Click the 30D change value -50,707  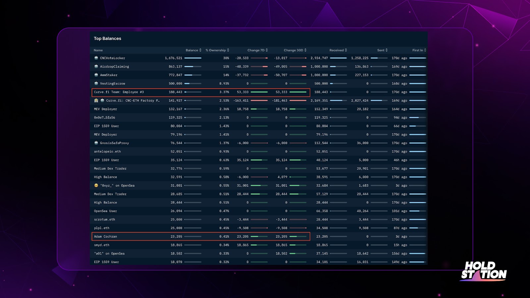tap(281, 75)
